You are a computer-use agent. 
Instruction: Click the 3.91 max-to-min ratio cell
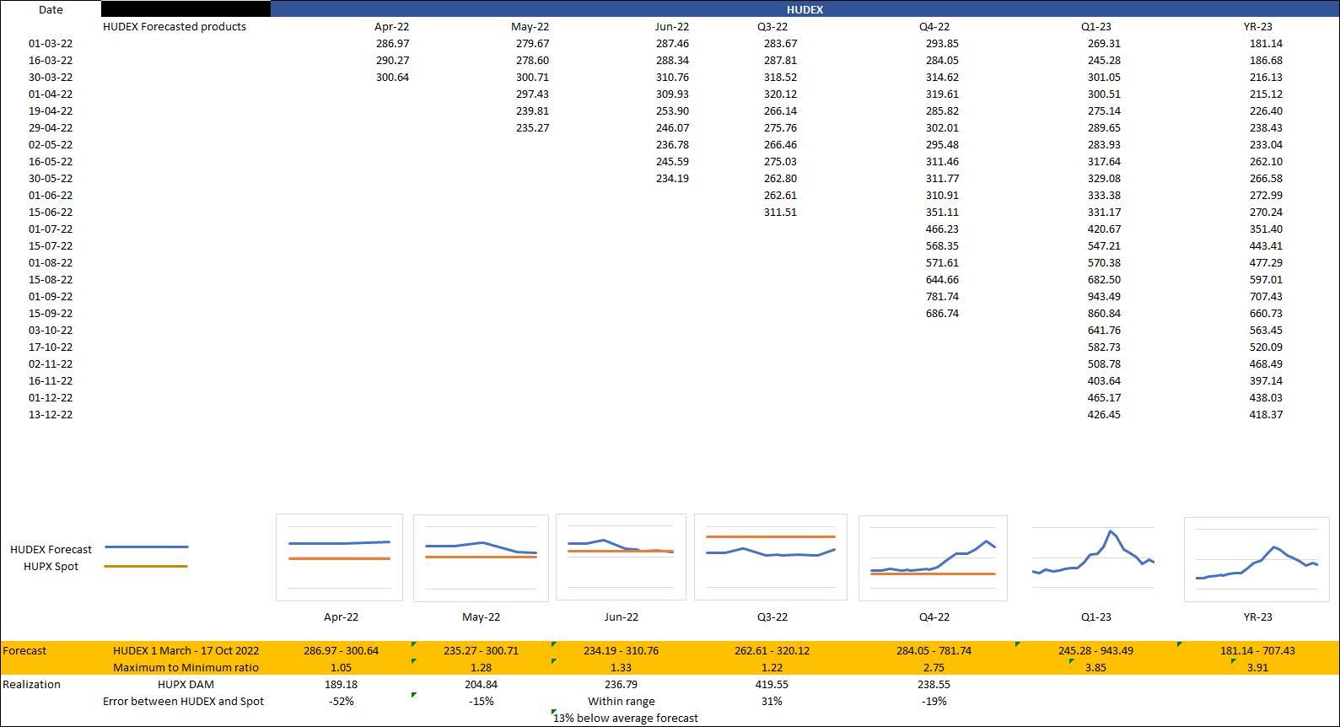(1257, 667)
